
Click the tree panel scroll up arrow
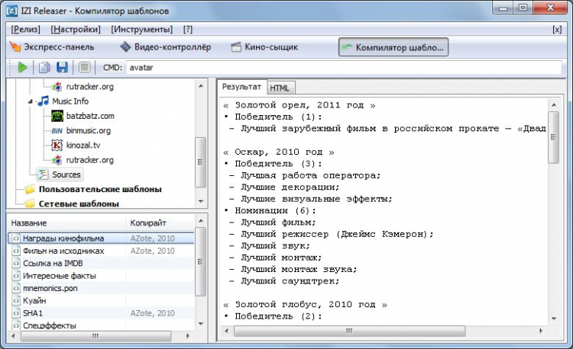(201, 86)
